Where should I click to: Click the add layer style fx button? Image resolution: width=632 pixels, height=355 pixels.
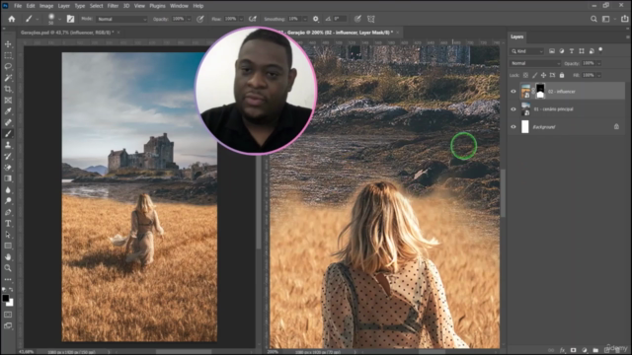tap(562, 350)
